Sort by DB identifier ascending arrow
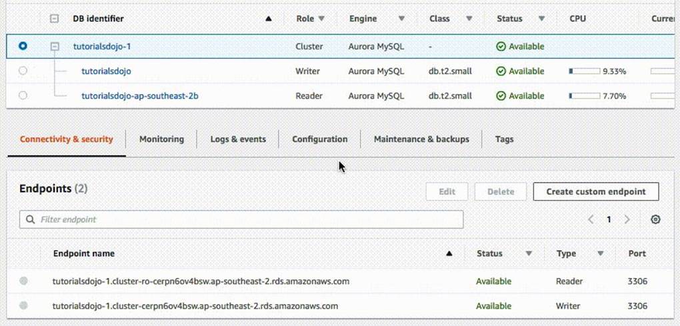This screenshot has width=680, height=326. pos(269,19)
